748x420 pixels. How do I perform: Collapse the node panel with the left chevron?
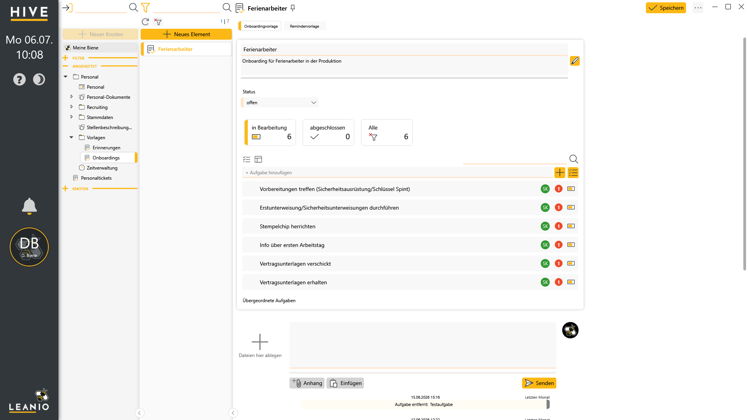(139, 413)
